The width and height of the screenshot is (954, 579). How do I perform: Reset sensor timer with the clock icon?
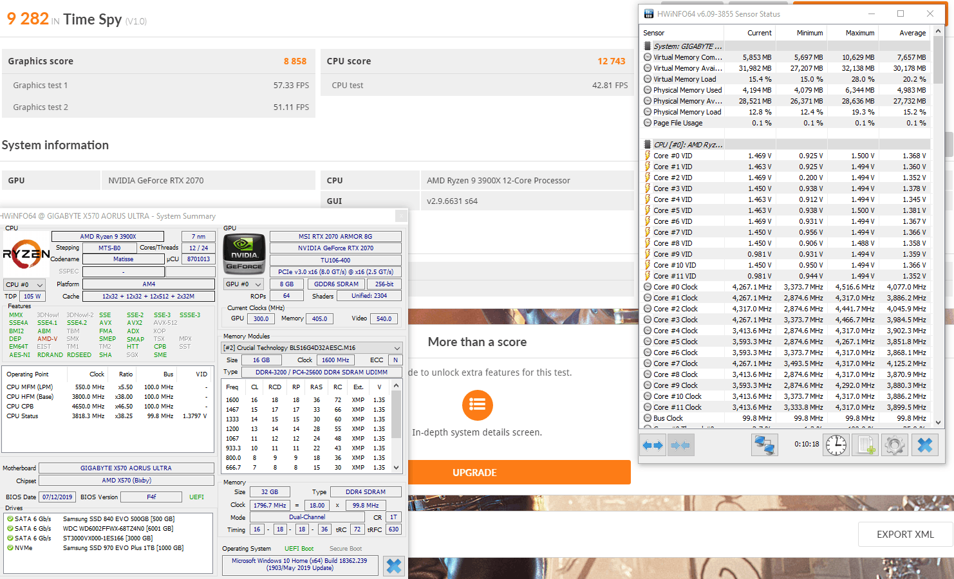(836, 445)
